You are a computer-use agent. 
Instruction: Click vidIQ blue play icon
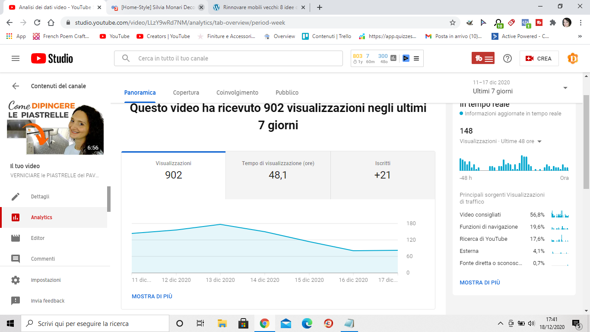406,58
